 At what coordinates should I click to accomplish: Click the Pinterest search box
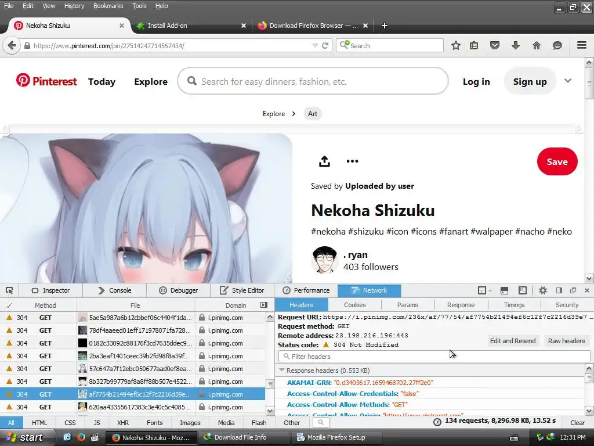coord(313,81)
